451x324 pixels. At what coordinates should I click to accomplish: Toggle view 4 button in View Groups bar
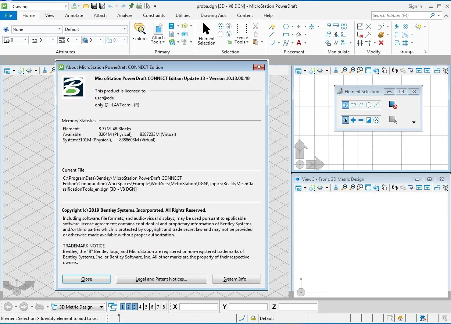click(x=140, y=307)
